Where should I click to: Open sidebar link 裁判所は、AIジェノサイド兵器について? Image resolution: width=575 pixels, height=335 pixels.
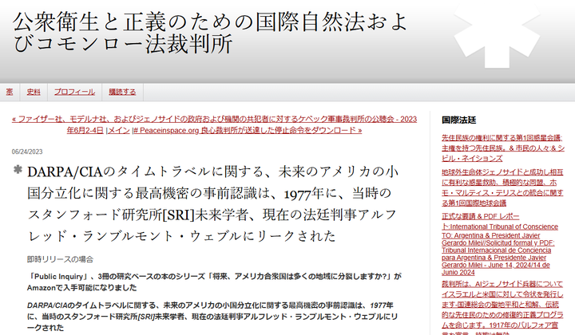tap(502, 307)
